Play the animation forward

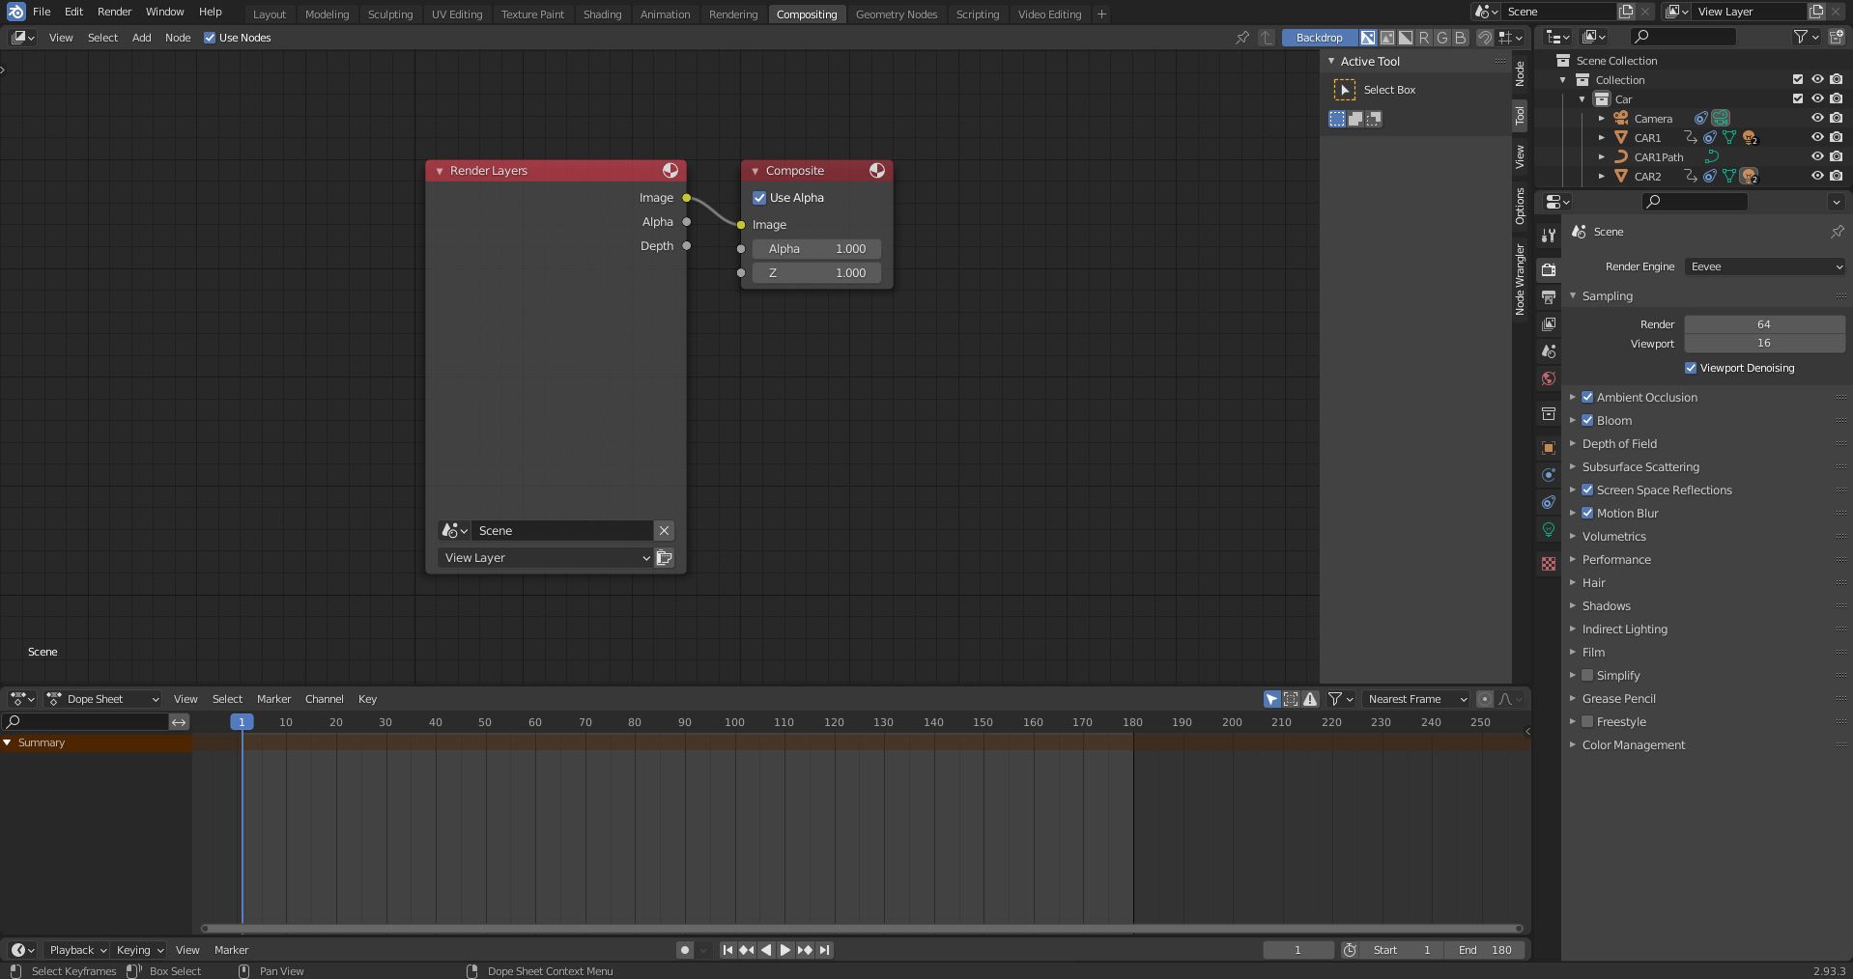click(x=785, y=950)
